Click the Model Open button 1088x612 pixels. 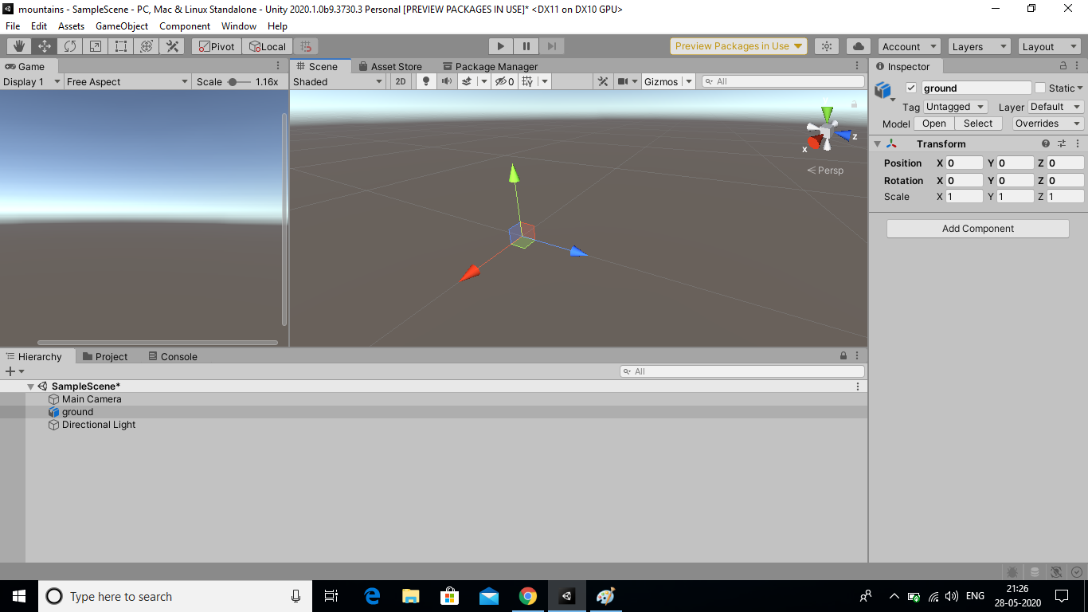point(934,124)
